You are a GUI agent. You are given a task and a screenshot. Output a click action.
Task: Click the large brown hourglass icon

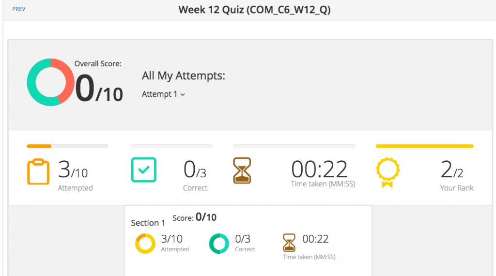tap(242, 170)
